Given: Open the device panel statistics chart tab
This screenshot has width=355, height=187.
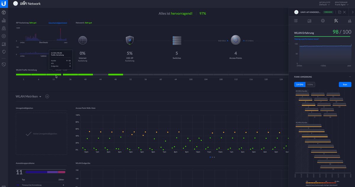Looking at the screenshot, I should [349, 21].
